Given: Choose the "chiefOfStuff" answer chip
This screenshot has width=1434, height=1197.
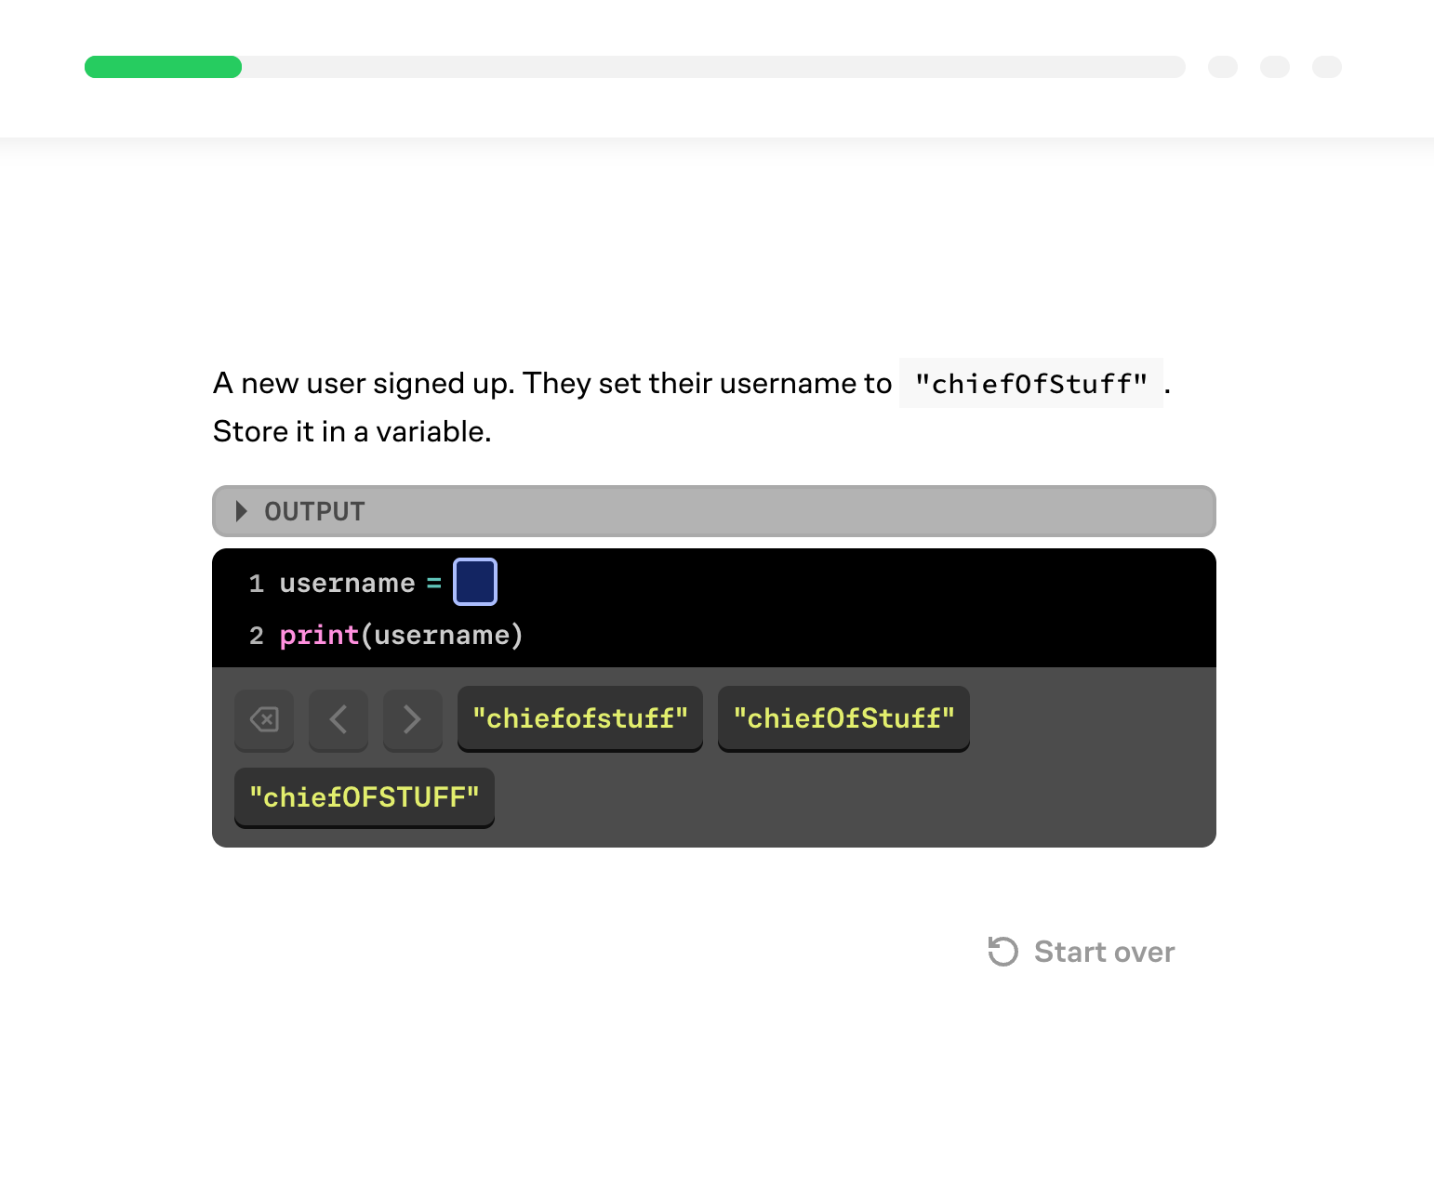Looking at the screenshot, I should click(843, 718).
